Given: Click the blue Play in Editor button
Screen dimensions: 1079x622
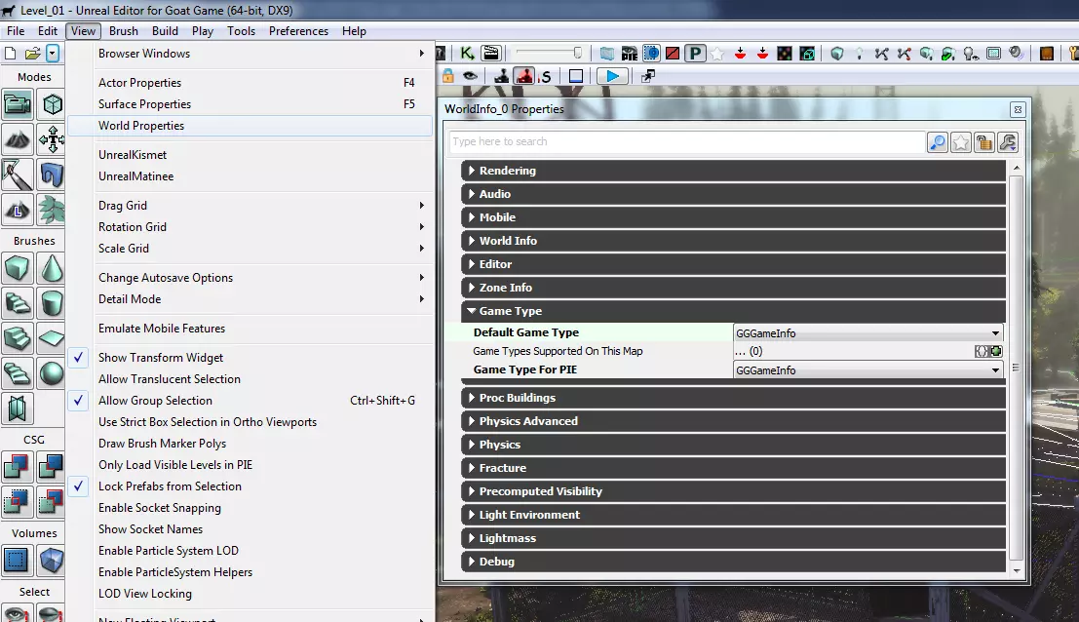Looking at the screenshot, I should pos(611,76).
